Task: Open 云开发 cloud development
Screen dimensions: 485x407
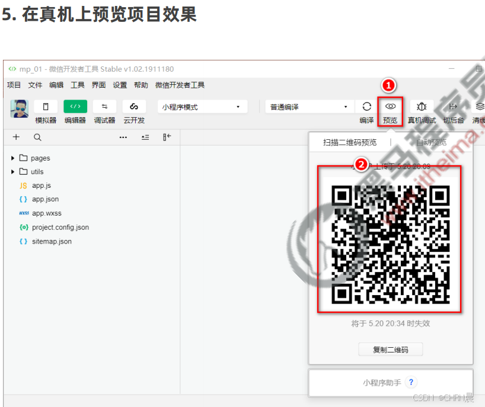Action: click(134, 107)
